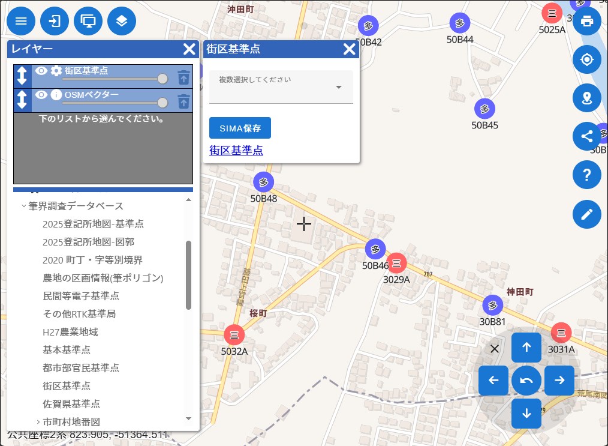Toggle visibility of 街区基準点 layer
The width and height of the screenshot is (608, 446).
coord(41,71)
